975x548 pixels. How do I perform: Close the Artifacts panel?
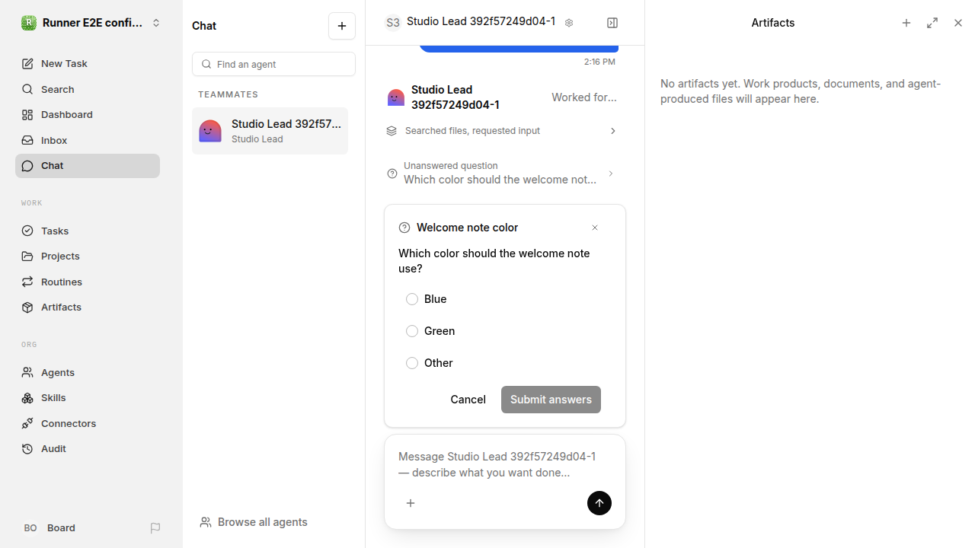tap(958, 23)
